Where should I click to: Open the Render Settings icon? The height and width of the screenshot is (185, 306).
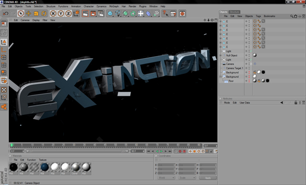101,13
